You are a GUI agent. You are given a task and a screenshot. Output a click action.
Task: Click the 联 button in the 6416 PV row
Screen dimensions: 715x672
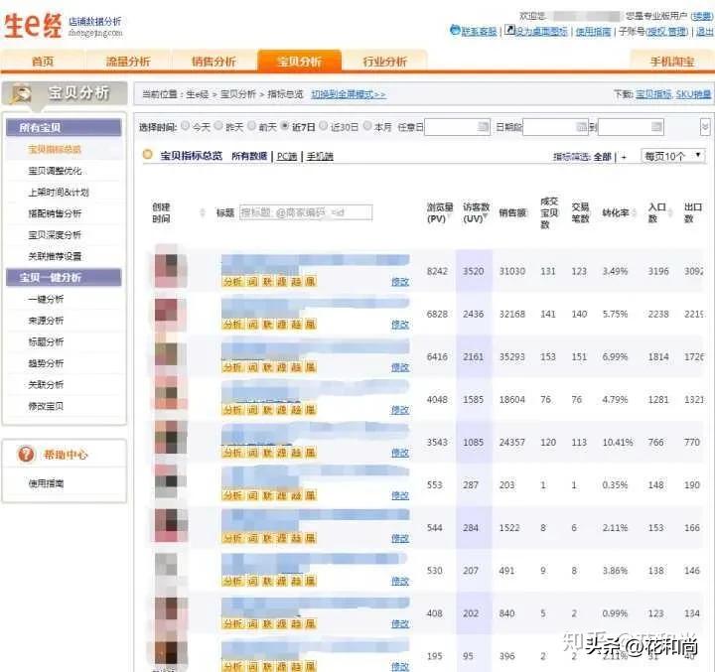[267, 367]
